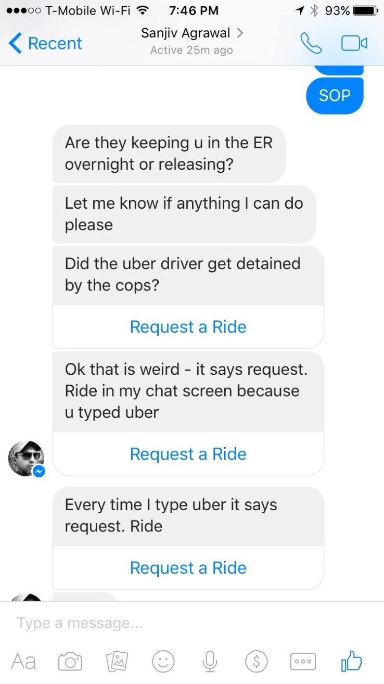Screen dimensions: 384x684
Task: Tap the thumbs-up like icon
Action: pyautogui.click(x=352, y=662)
